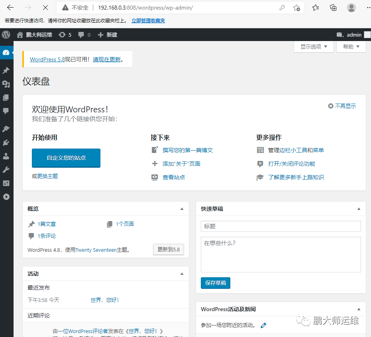Edit activity location with the pencil icon

coord(263,325)
